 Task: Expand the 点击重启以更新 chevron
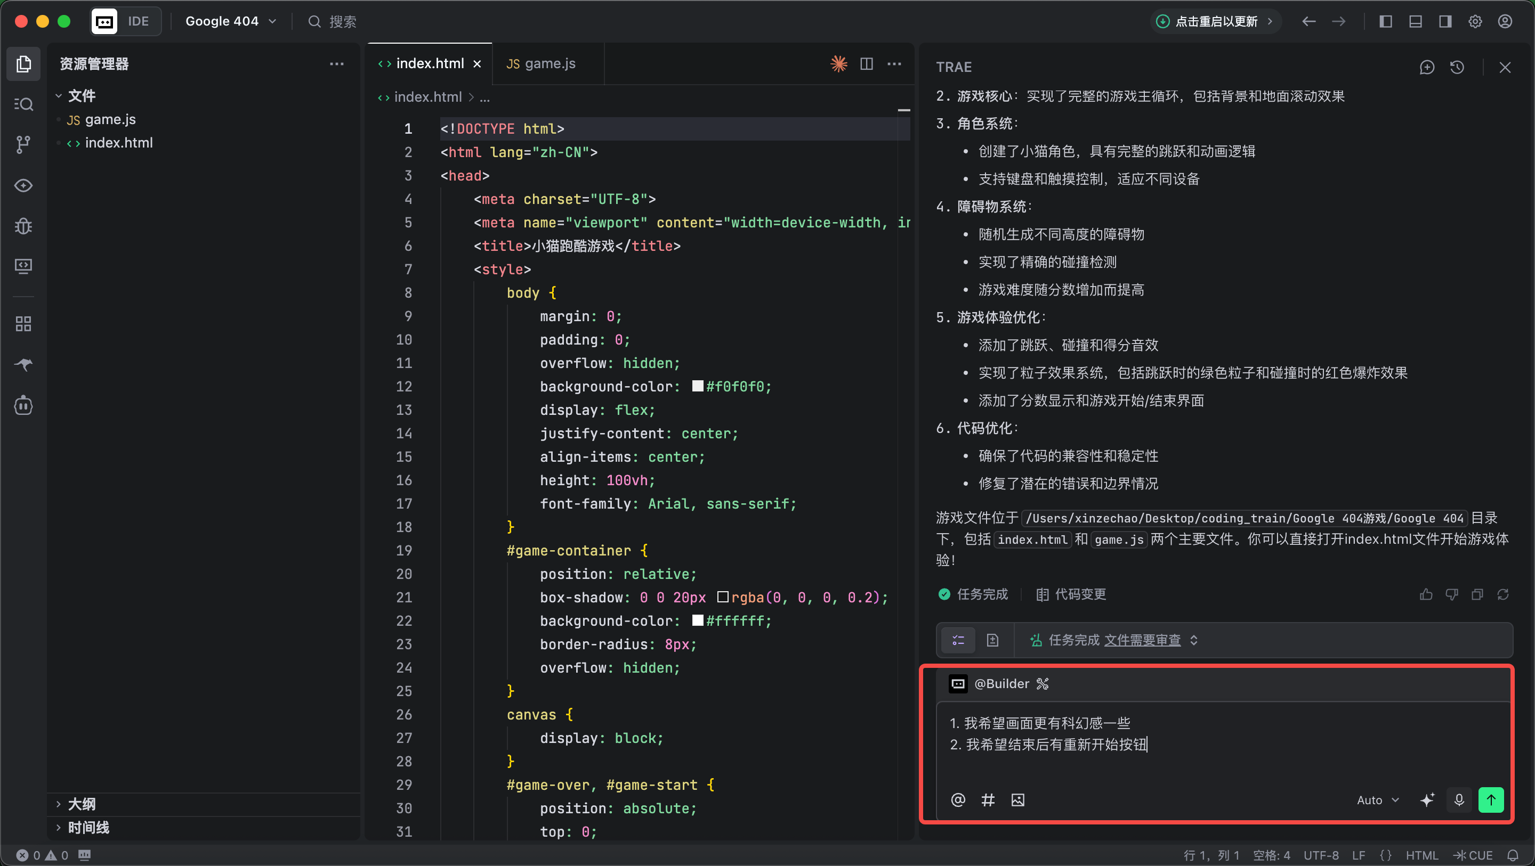(x=1269, y=21)
